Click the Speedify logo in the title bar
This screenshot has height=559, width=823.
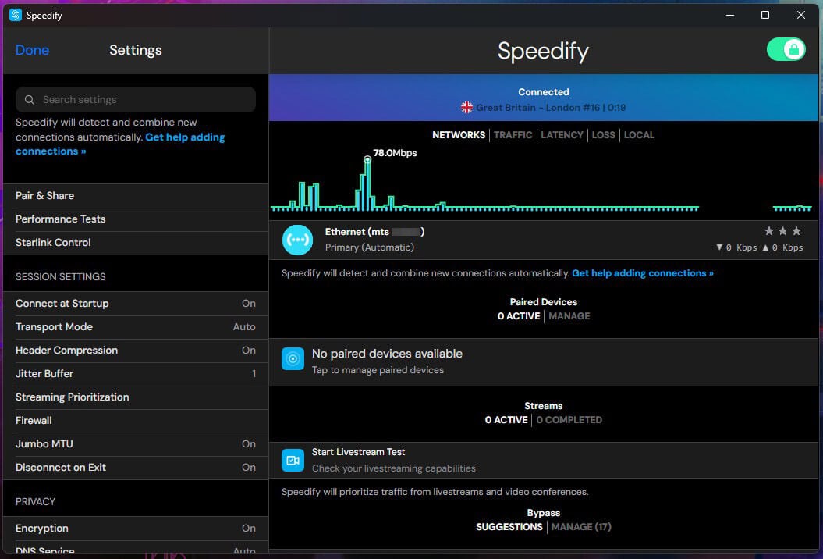[16, 15]
